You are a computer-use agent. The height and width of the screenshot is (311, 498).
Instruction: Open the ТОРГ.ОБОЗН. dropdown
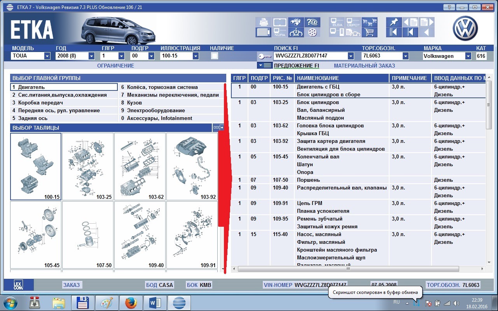tap(405, 56)
